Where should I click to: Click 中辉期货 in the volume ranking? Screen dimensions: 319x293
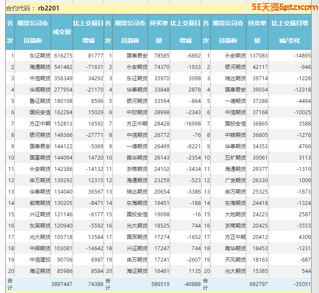[x=40, y=249]
